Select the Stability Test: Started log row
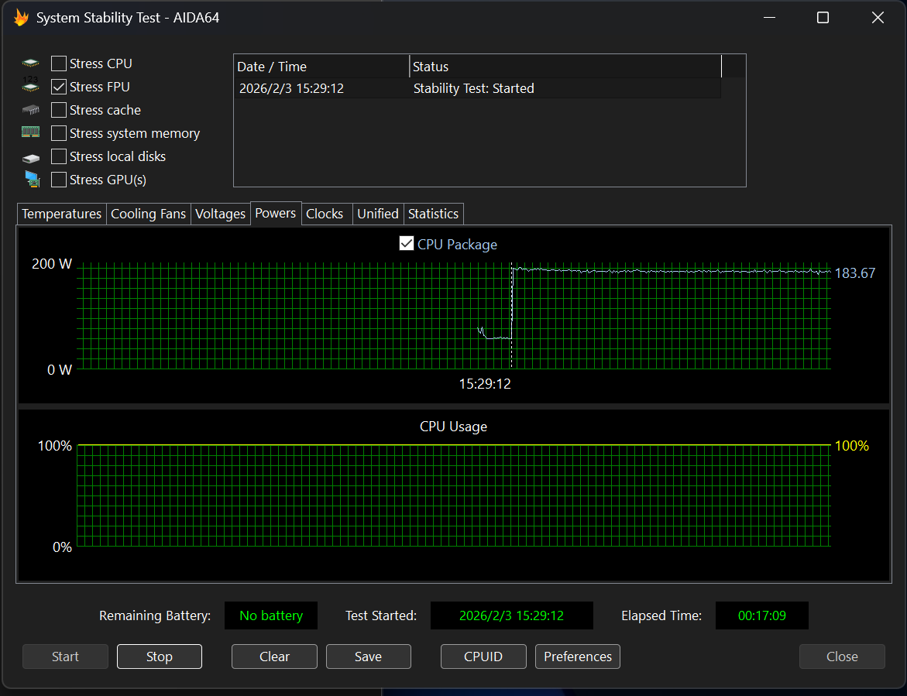This screenshot has width=907, height=696. pos(473,88)
